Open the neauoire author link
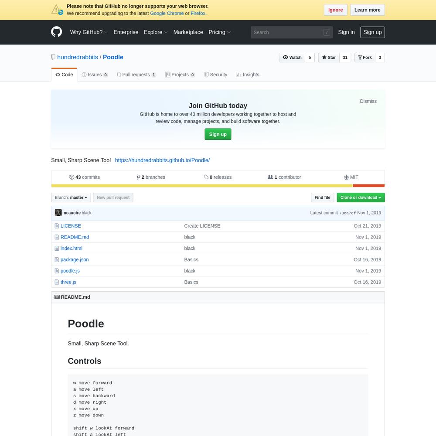The width and height of the screenshot is (436, 436). pyautogui.click(x=72, y=213)
